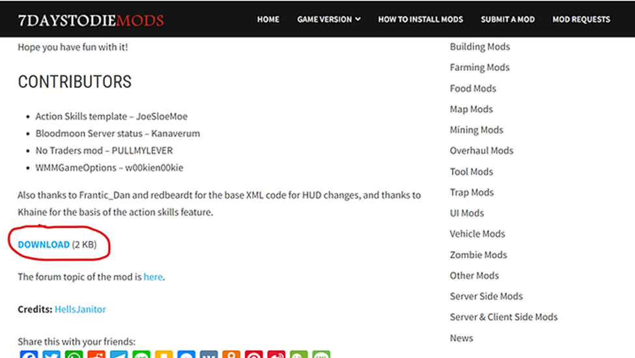Share the page on Reddit
Viewport: 635px width, 358px height.
coord(96,354)
